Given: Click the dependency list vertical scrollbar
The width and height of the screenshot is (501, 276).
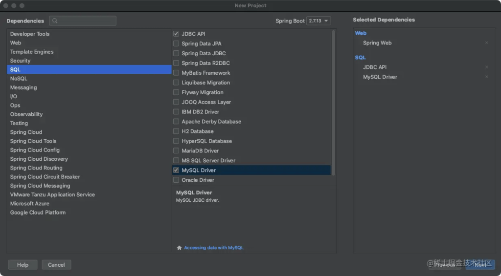Looking at the screenshot, I should click(334, 98).
